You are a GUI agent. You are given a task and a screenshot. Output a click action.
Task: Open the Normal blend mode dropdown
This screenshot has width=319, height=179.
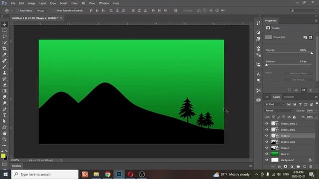[279, 110]
